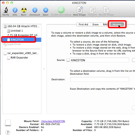This screenshot has width=135, height=135.
Task: Click the Source field containing KINGSTON
Action: pos(100,60)
